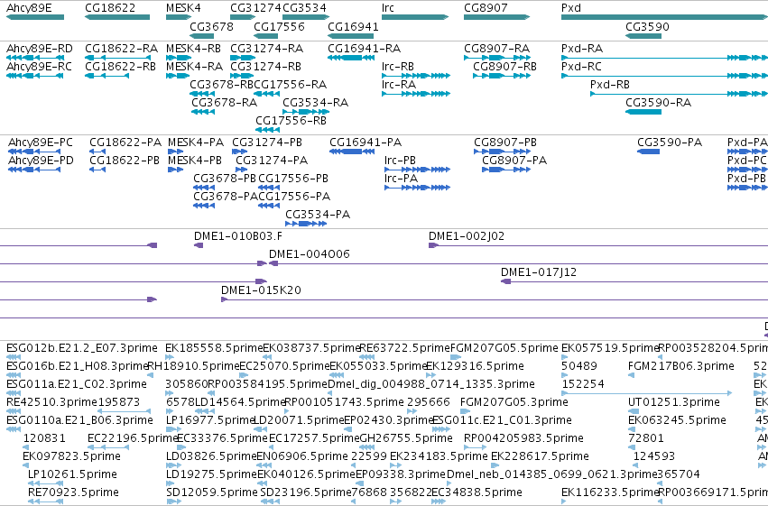Select protein Irc-PA

click(401, 179)
